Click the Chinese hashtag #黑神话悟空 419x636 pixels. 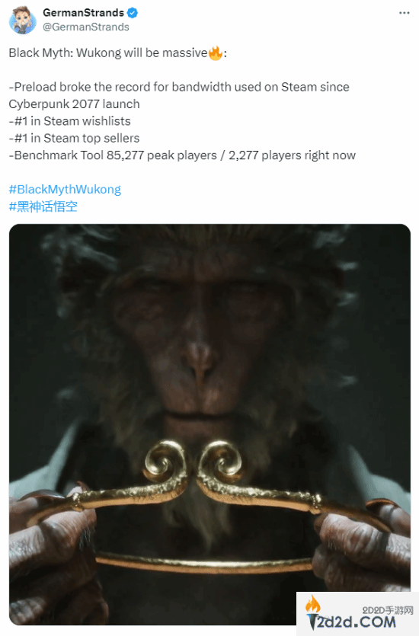click(43, 206)
